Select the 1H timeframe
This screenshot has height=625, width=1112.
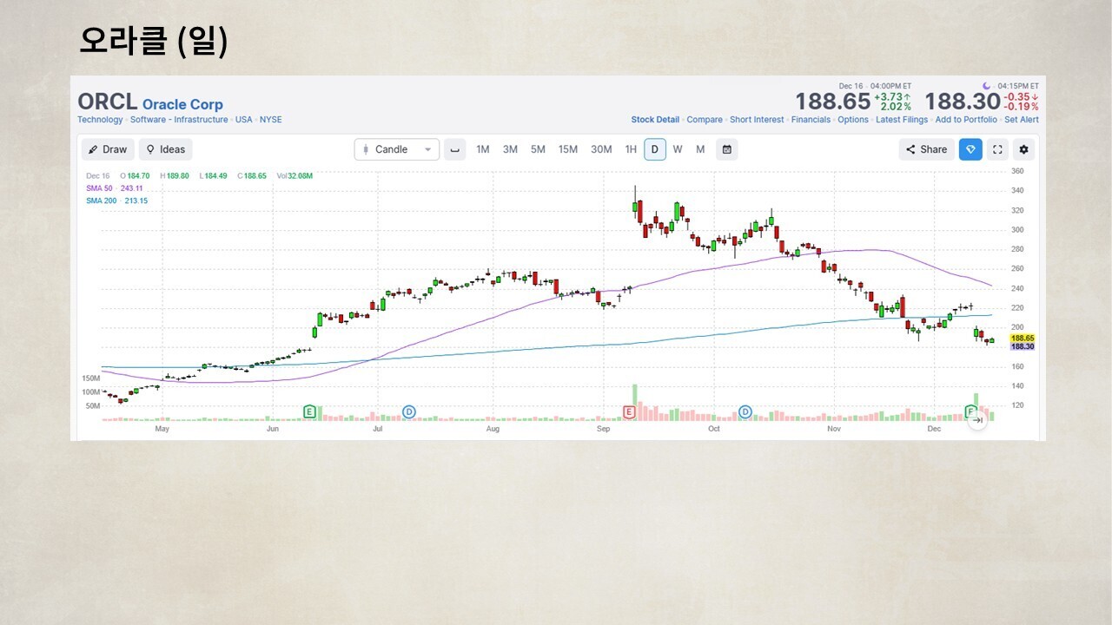[631, 149]
